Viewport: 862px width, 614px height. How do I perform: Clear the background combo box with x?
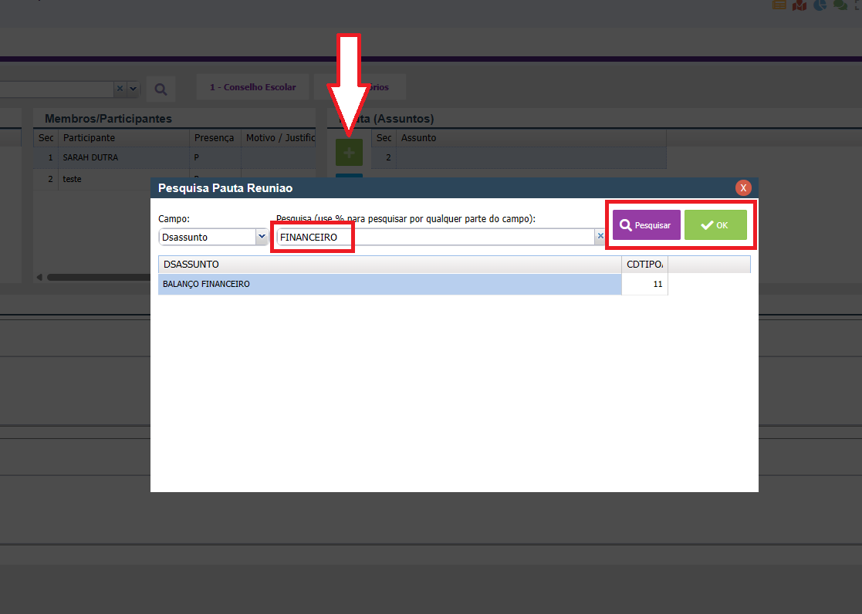tap(120, 89)
